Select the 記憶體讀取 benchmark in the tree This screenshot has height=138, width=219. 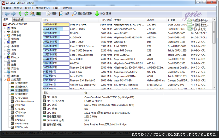coord(21,83)
